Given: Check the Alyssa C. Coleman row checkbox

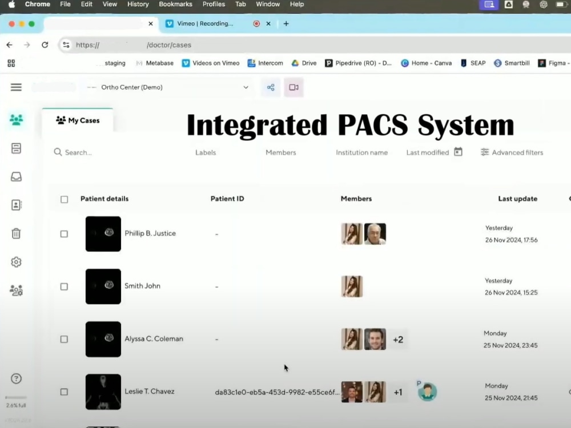Looking at the screenshot, I should 64,339.
